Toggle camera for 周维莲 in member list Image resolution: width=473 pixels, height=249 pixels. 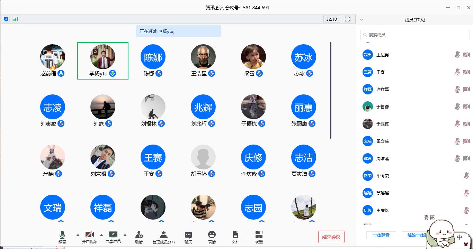pos(466,158)
